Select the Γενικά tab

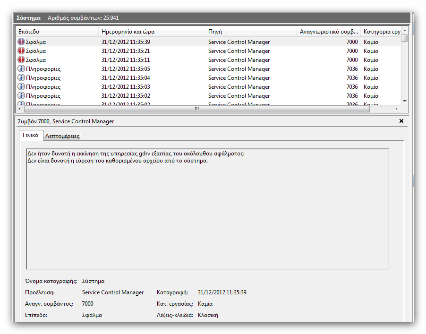click(30, 135)
